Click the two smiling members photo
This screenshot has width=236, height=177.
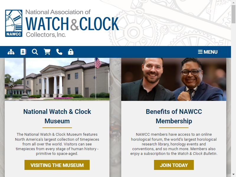(x=174, y=79)
